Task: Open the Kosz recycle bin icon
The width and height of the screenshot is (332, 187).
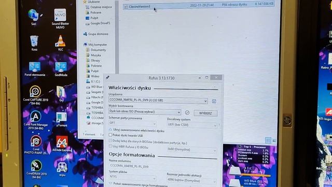Action: (34, 43)
